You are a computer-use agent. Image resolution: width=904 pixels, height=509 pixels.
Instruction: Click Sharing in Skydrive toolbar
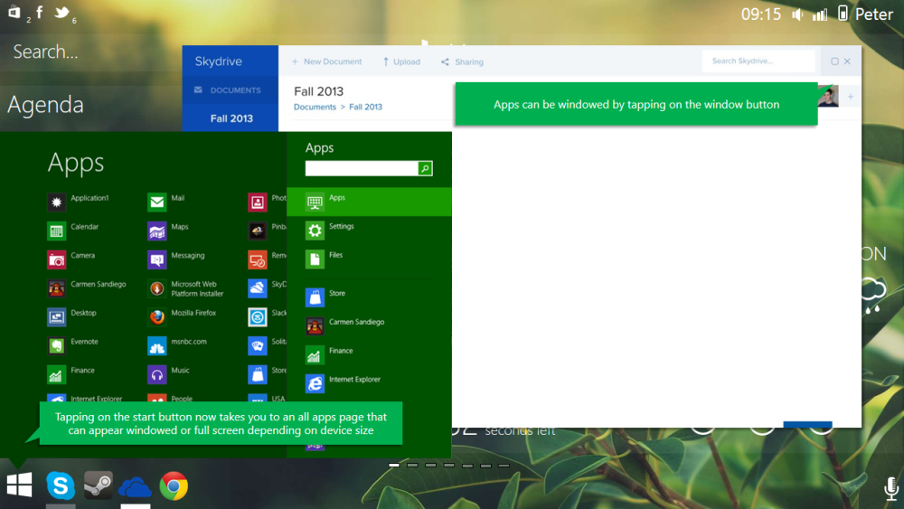(x=462, y=61)
